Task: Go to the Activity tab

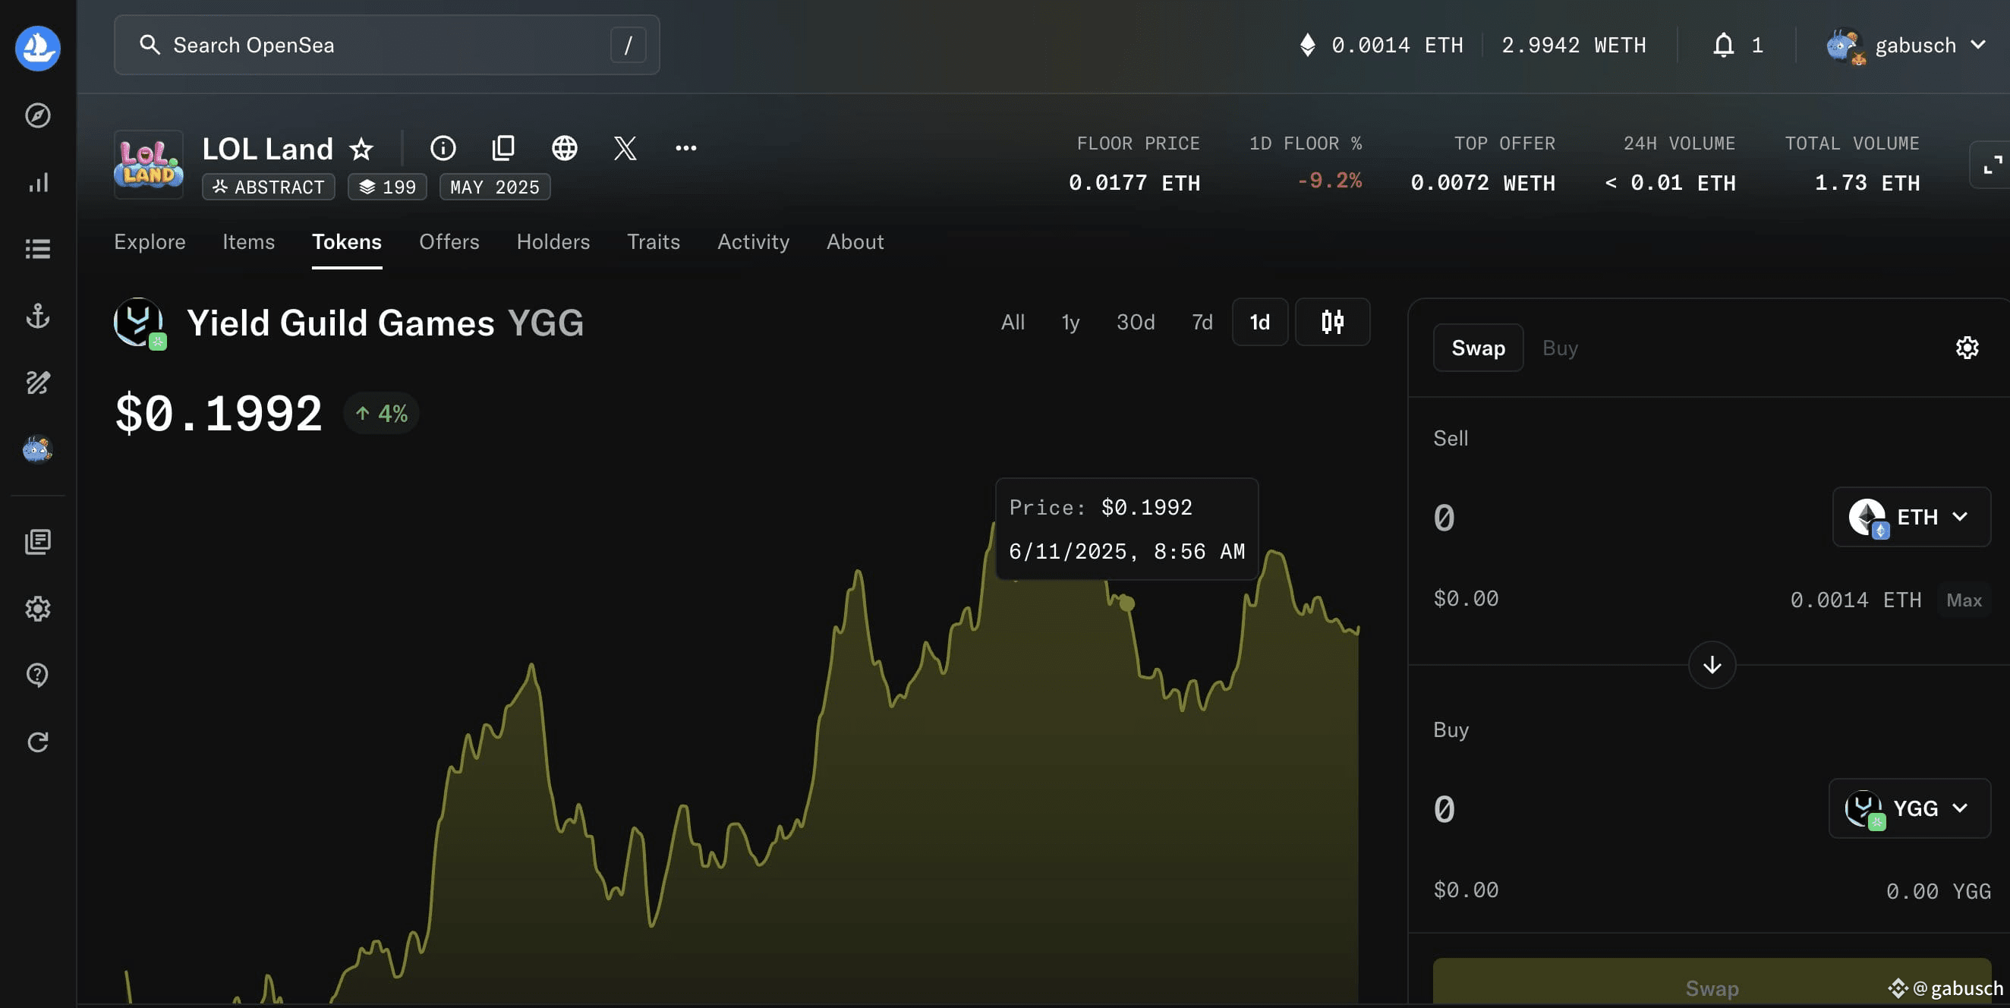Action: coord(754,242)
